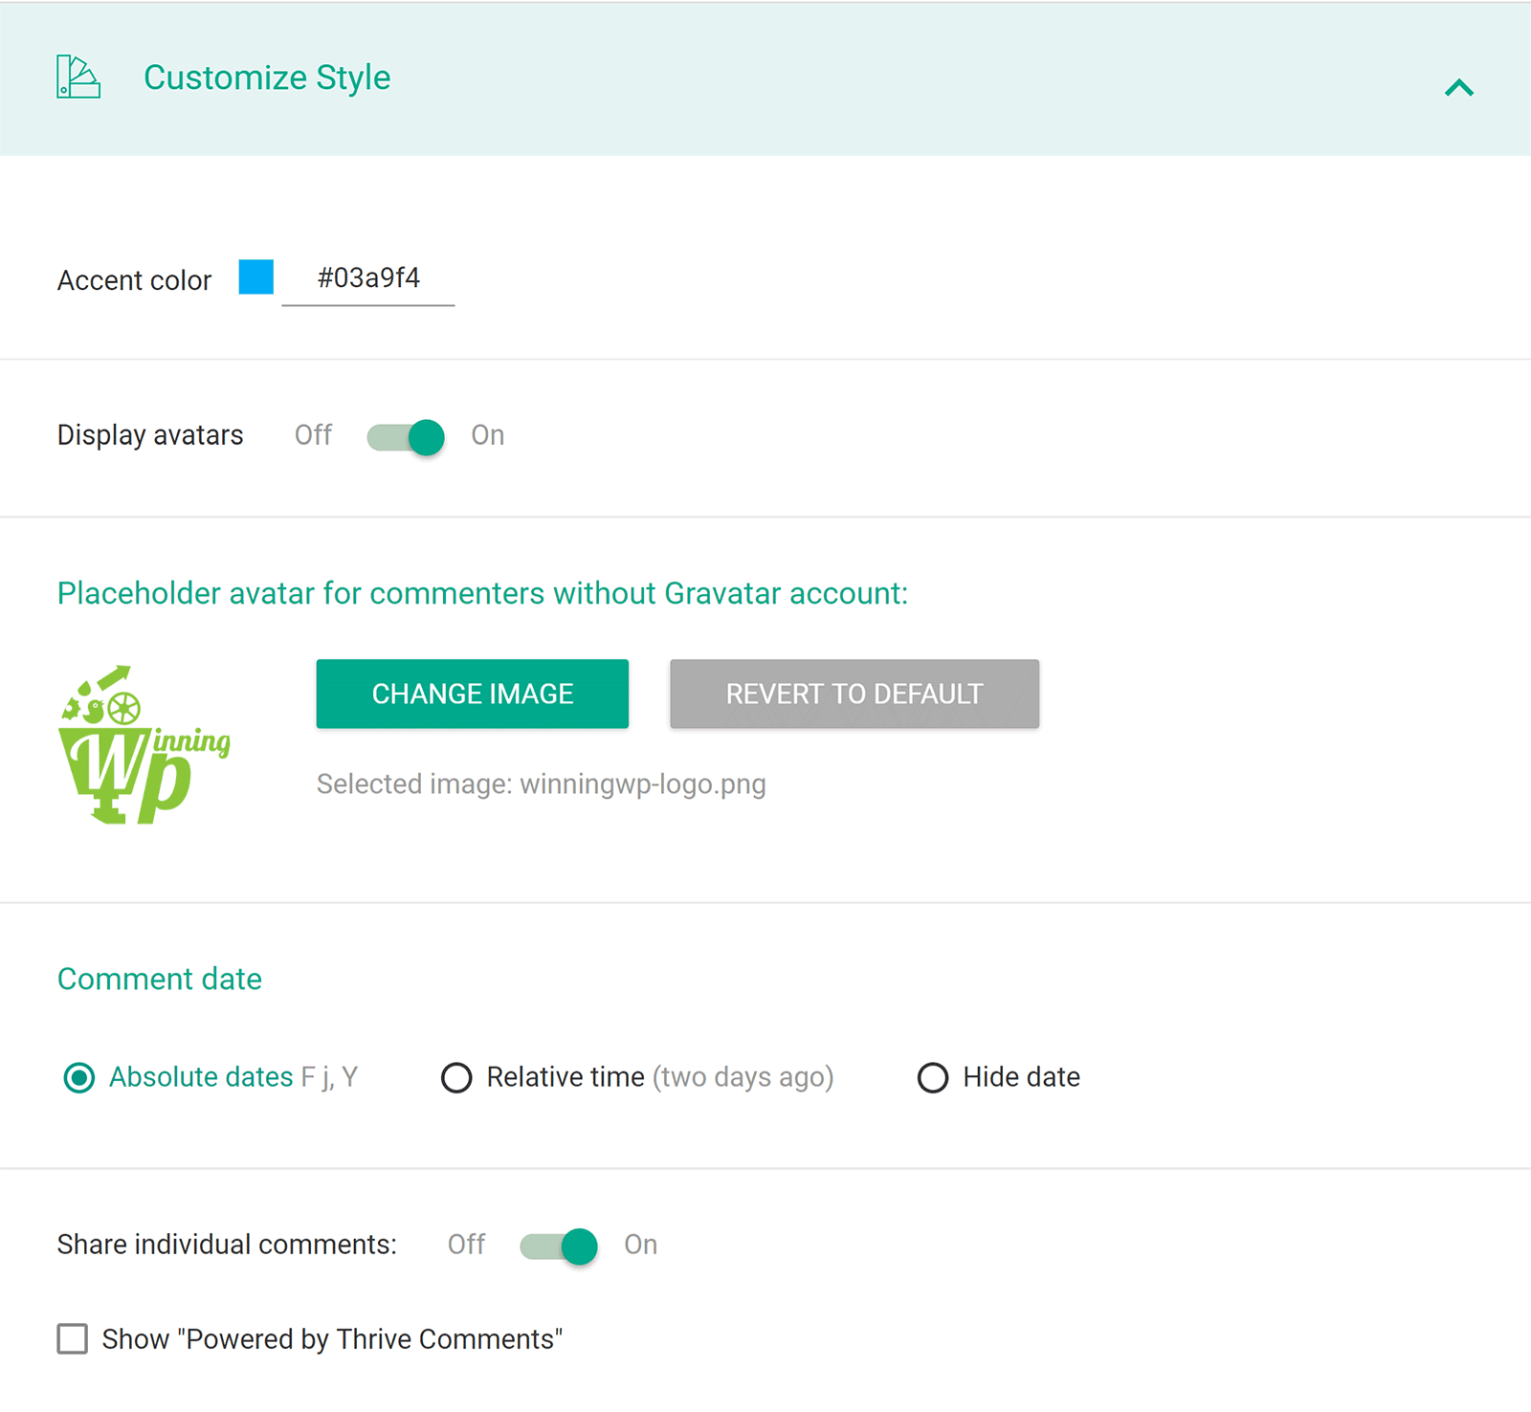This screenshot has height=1412, width=1531.
Task: Click the Display avatars label
Action: click(150, 435)
